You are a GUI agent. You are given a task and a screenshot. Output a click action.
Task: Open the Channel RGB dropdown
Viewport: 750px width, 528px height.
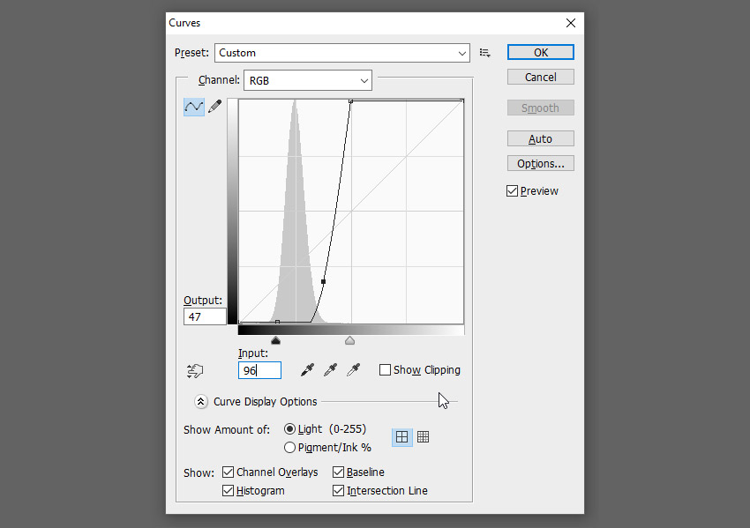308,81
